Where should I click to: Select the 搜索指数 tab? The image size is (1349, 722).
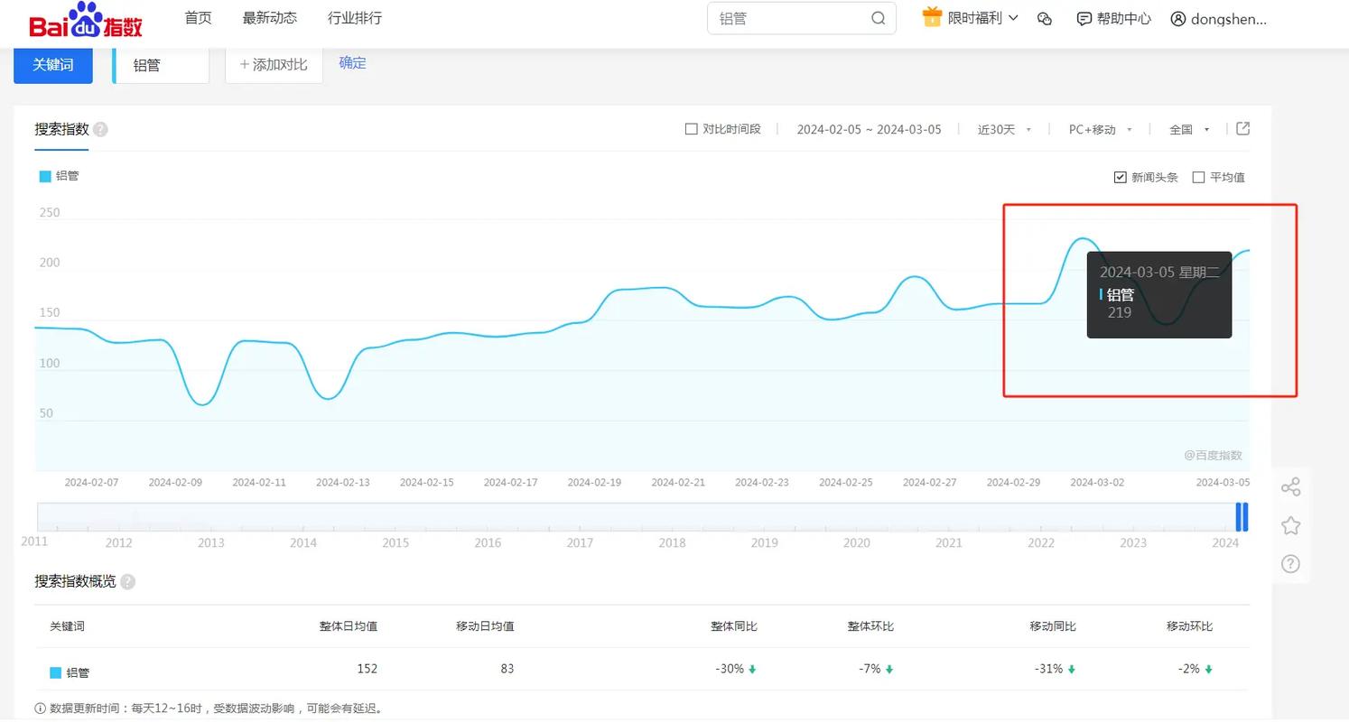click(61, 129)
